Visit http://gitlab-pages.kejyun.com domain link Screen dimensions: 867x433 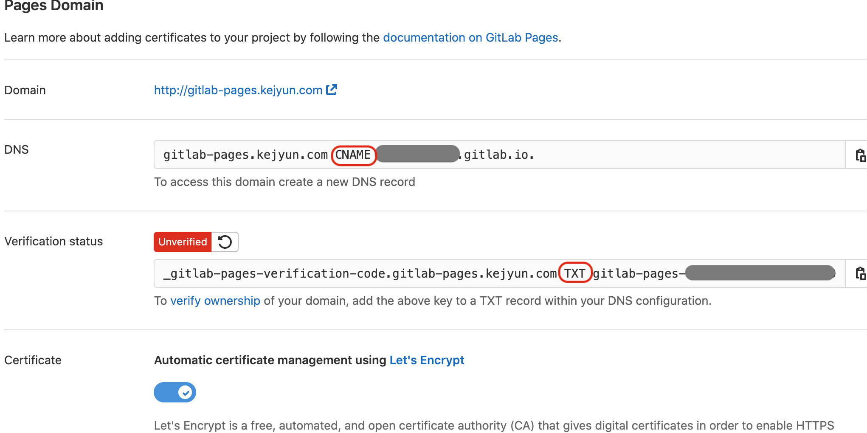pyautogui.click(x=238, y=90)
